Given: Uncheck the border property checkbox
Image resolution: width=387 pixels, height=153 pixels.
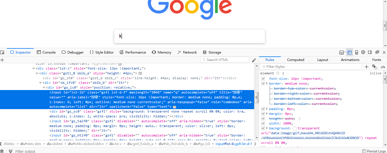Looking at the screenshot, I should tap(263, 83).
